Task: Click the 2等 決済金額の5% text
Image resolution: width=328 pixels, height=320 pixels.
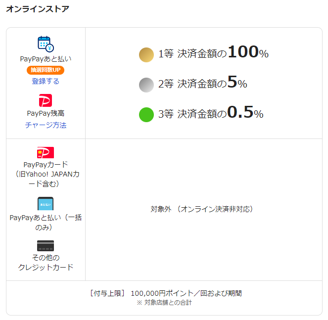Action: tap(203, 82)
